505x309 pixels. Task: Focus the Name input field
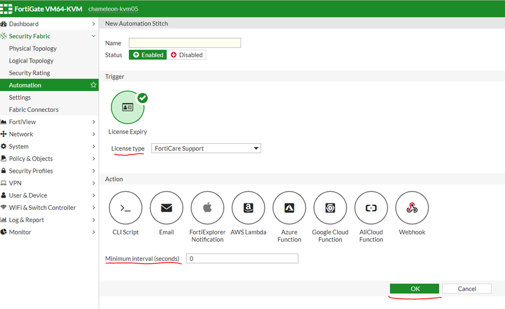pos(185,43)
